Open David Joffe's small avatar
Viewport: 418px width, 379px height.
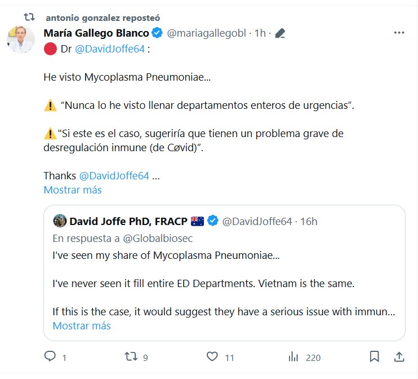pos(59,221)
